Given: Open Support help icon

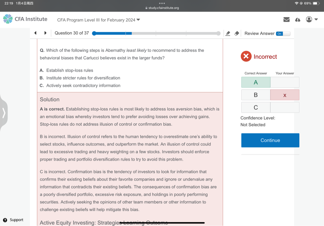Looking at the screenshot, I should (x=5, y=220).
